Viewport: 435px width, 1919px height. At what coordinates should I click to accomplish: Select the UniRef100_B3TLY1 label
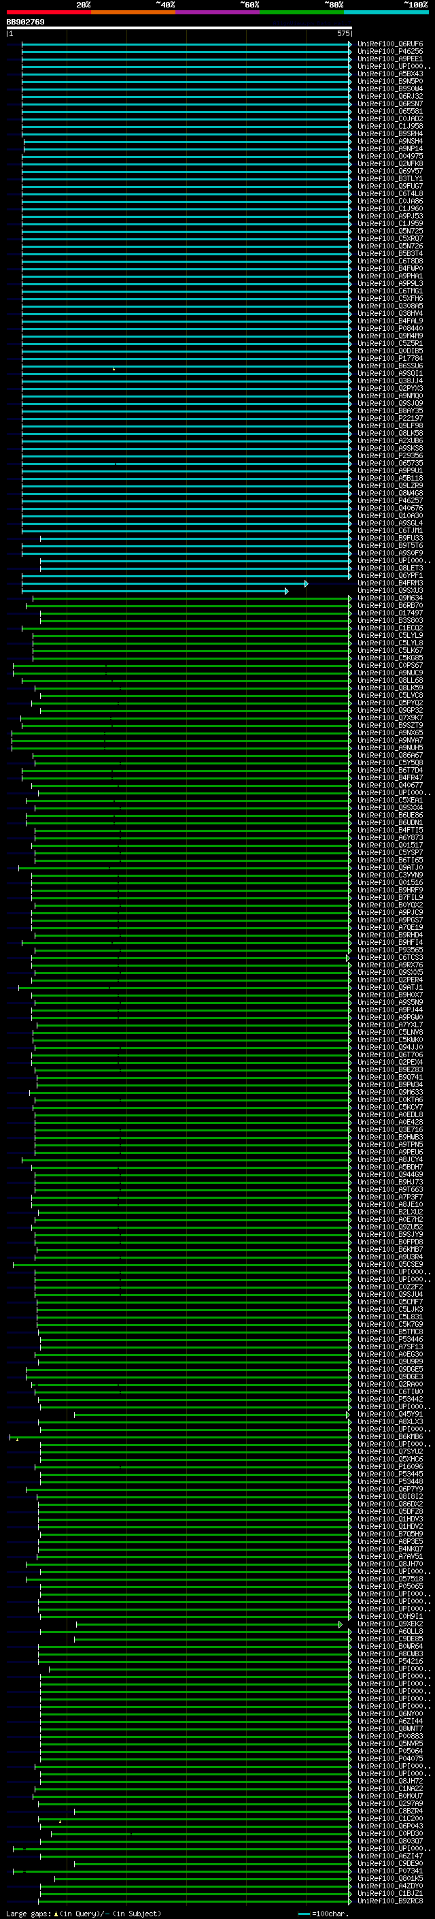[x=390, y=179]
